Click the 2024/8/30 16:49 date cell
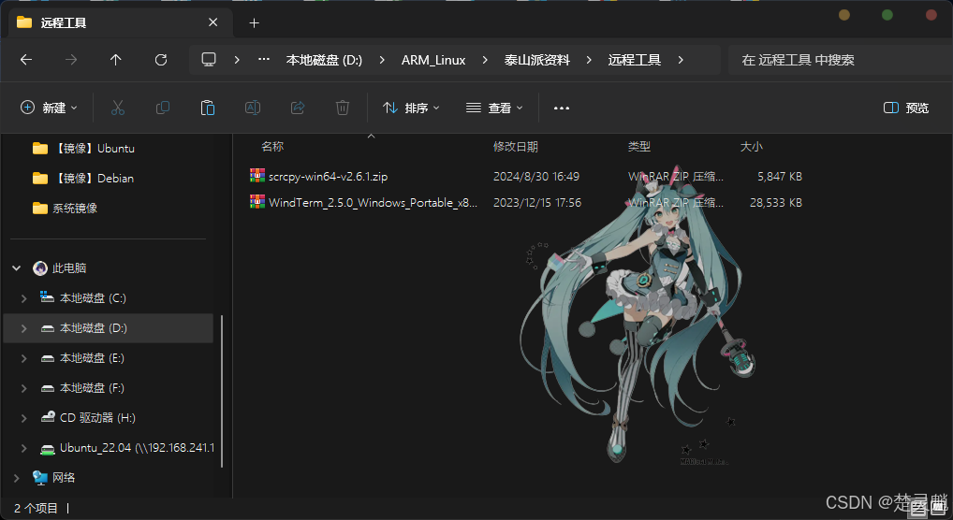The height and width of the screenshot is (520, 953). (x=536, y=176)
